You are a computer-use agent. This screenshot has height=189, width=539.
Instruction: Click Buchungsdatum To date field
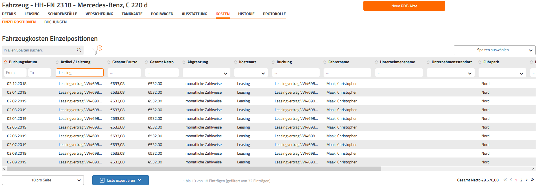click(40, 73)
